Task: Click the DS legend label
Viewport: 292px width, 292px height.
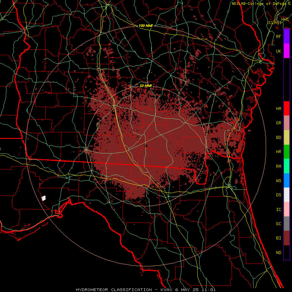Action: point(279,195)
